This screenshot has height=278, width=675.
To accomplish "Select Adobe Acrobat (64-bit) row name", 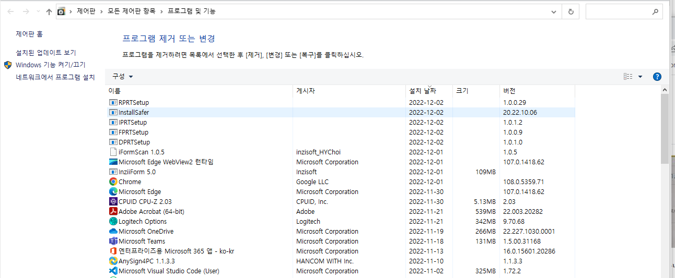I will (x=152, y=212).
